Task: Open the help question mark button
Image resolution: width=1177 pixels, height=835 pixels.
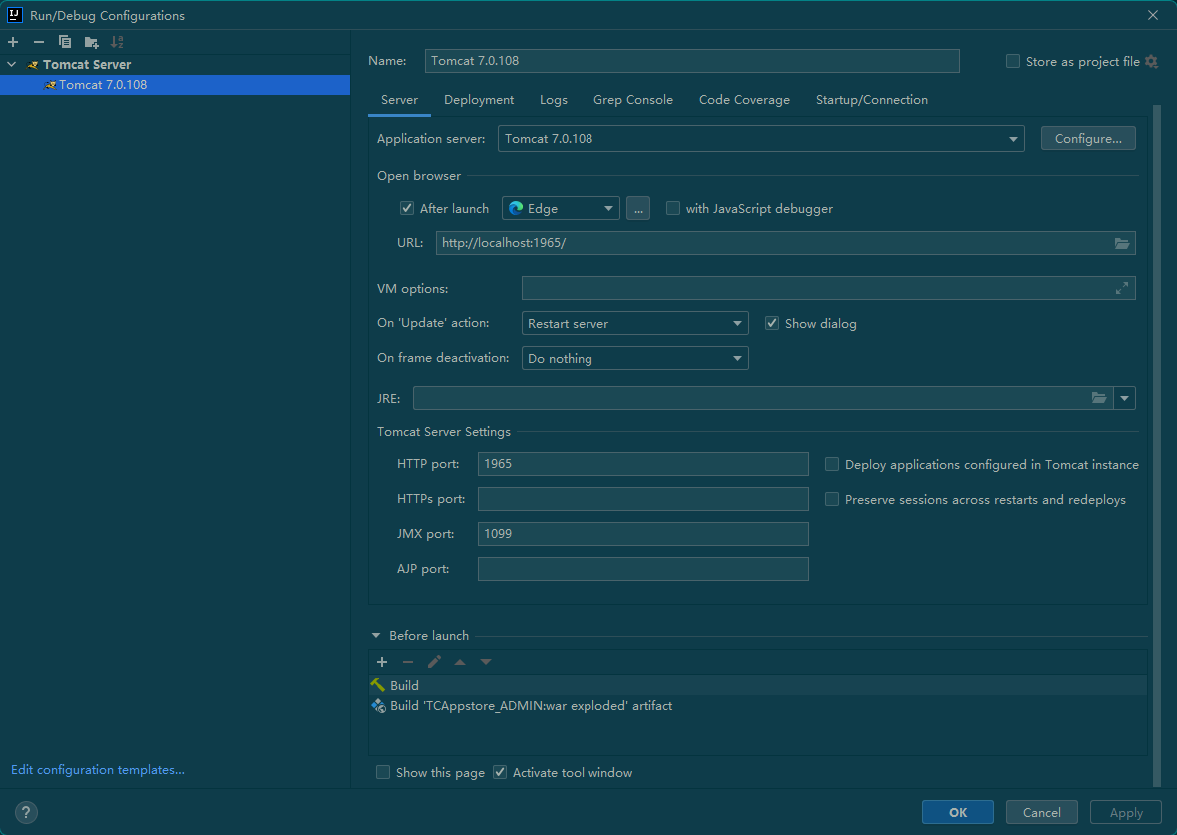Action: click(x=26, y=812)
